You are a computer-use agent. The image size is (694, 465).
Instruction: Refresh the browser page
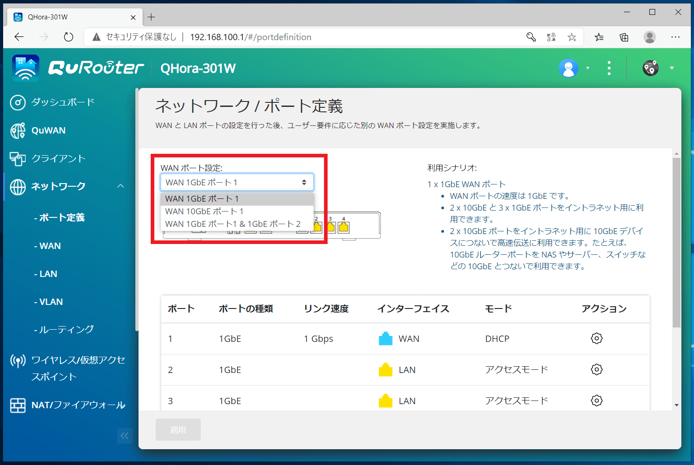(x=69, y=37)
